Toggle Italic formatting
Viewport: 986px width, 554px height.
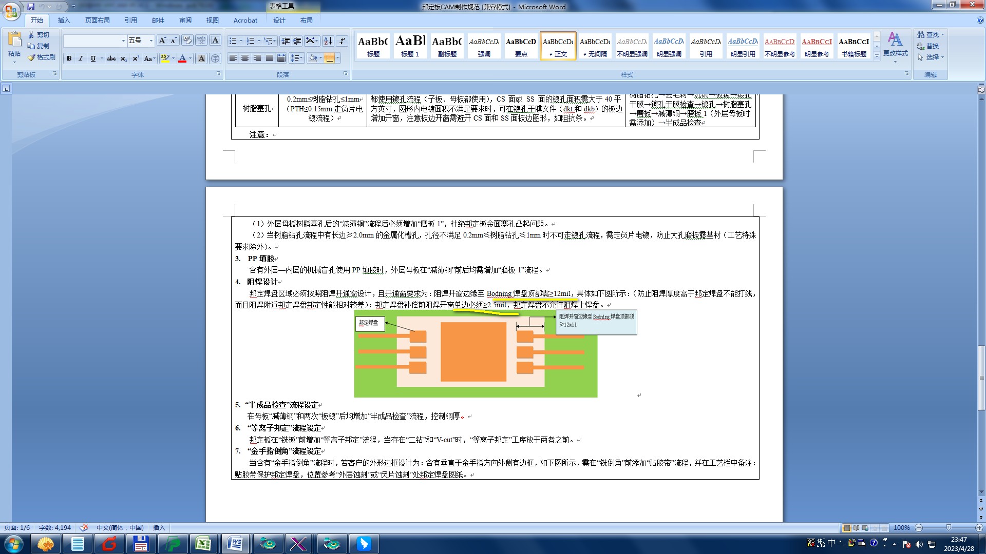coord(81,58)
